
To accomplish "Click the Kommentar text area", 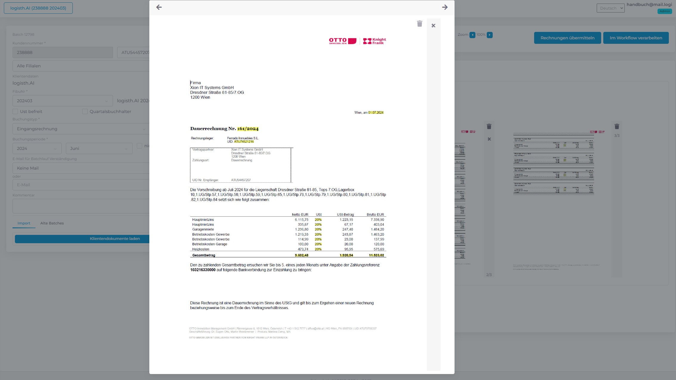I will (81, 206).
